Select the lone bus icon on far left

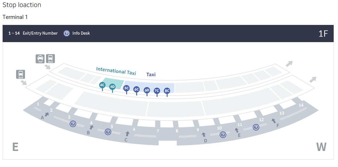click(21, 74)
